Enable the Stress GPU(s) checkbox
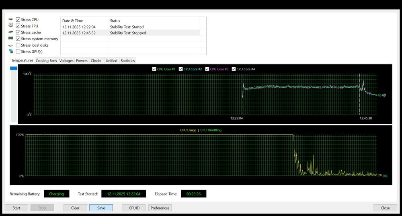Image resolution: width=402 pixels, height=216 pixels. click(18, 51)
